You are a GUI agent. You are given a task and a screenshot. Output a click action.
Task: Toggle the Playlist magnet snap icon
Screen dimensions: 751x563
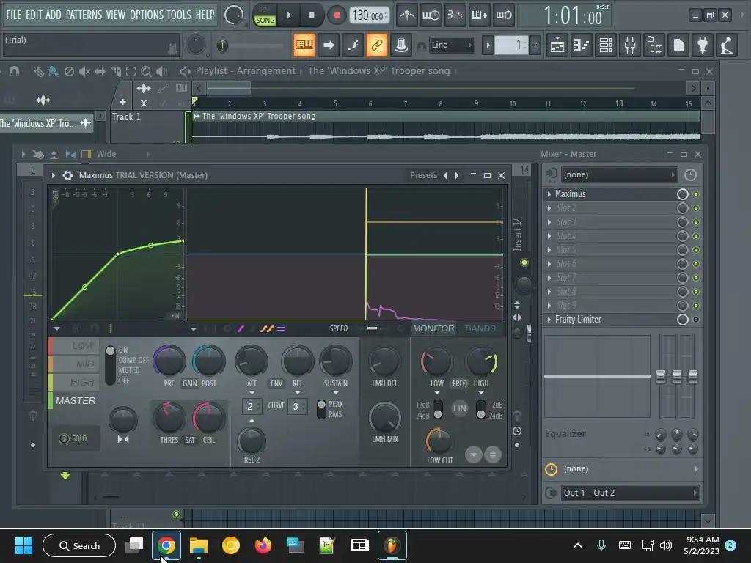pyautogui.click(x=15, y=72)
